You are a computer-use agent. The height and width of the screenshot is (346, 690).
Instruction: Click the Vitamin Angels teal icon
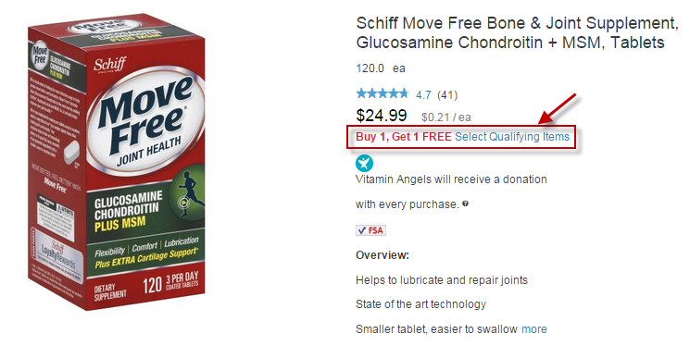[x=364, y=163]
